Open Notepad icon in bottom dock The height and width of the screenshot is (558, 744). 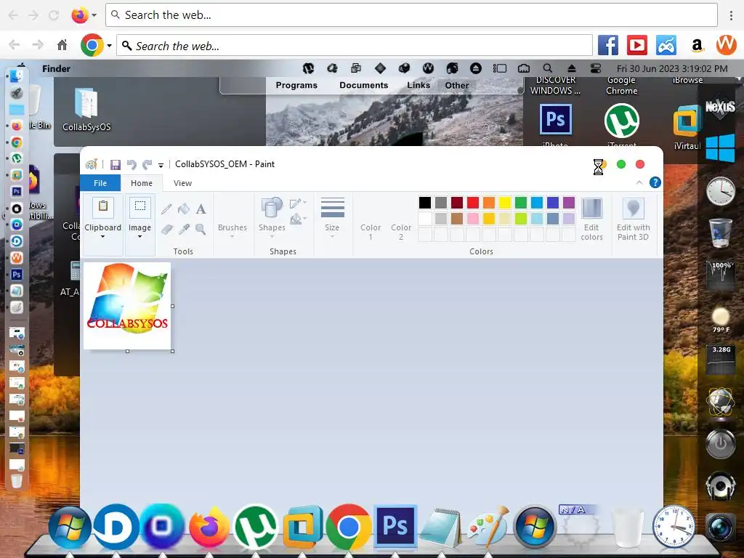pyautogui.click(x=441, y=527)
